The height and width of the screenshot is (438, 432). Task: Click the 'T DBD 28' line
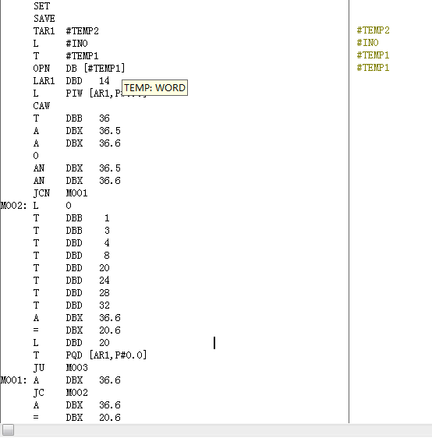pyautogui.click(x=71, y=293)
